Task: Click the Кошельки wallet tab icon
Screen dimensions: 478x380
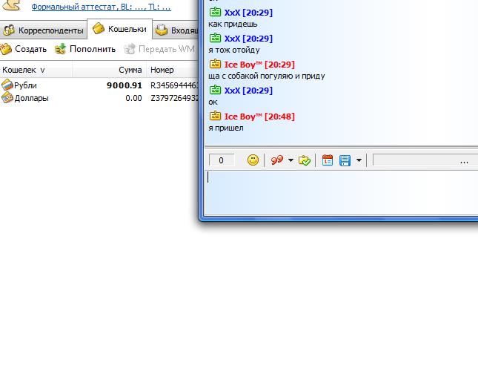Action: pyautogui.click(x=99, y=28)
